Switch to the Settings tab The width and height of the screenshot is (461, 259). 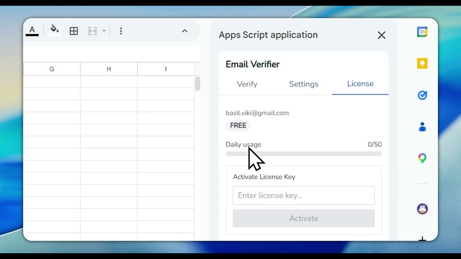tap(304, 84)
